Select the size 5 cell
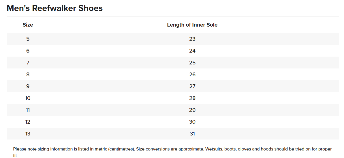 click(x=28, y=39)
